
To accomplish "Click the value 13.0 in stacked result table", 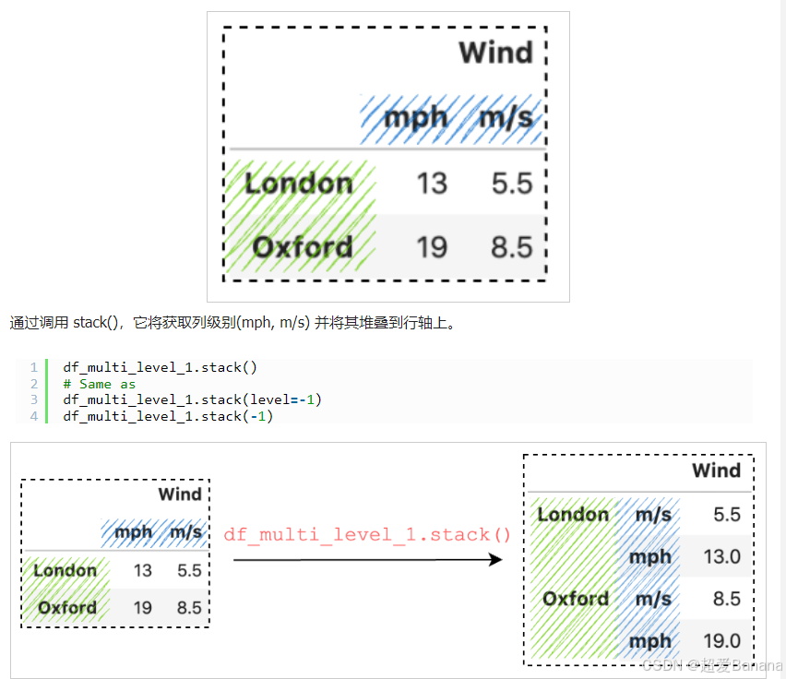I will pyautogui.click(x=721, y=556).
